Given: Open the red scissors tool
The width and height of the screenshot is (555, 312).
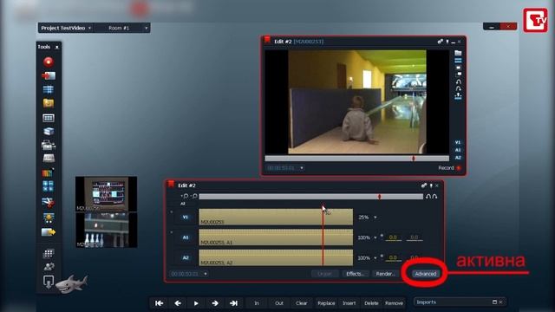Looking at the screenshot, I should tap(49, 202).
